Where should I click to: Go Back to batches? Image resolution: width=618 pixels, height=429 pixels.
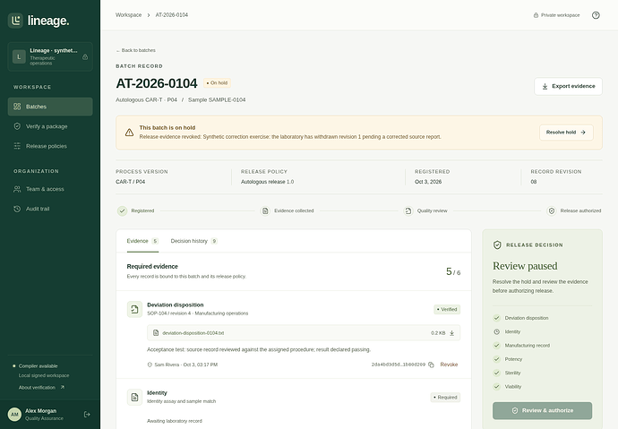135,50
